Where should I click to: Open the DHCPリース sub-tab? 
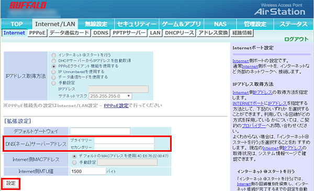tap(180, 33)
